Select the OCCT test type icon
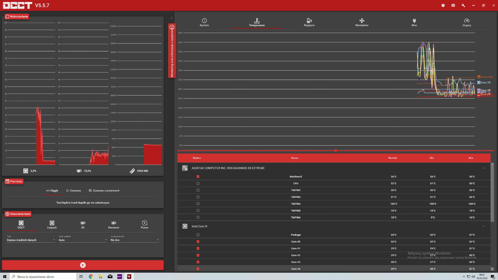The width and height of the screenshot is (498, 280). point(21,225)
